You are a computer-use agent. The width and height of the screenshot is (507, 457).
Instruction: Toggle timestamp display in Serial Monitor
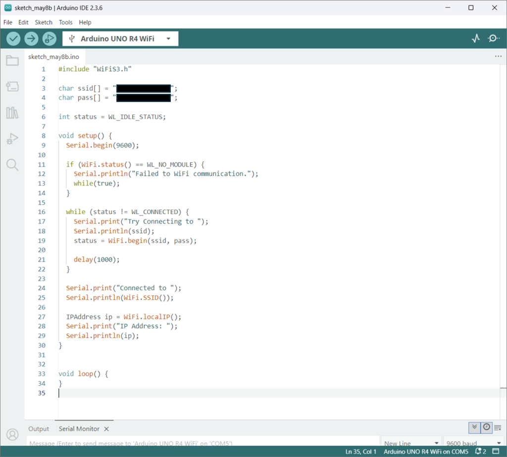tap(486, 427)
